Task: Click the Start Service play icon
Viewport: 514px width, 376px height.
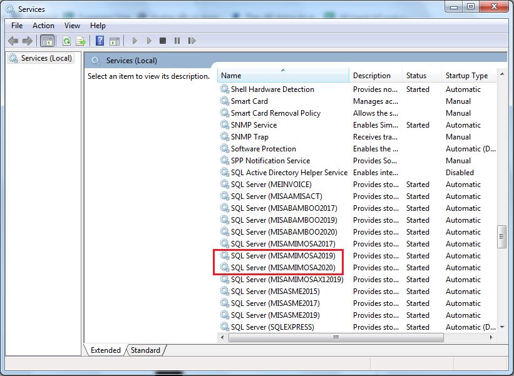Action: pos(135,41)
